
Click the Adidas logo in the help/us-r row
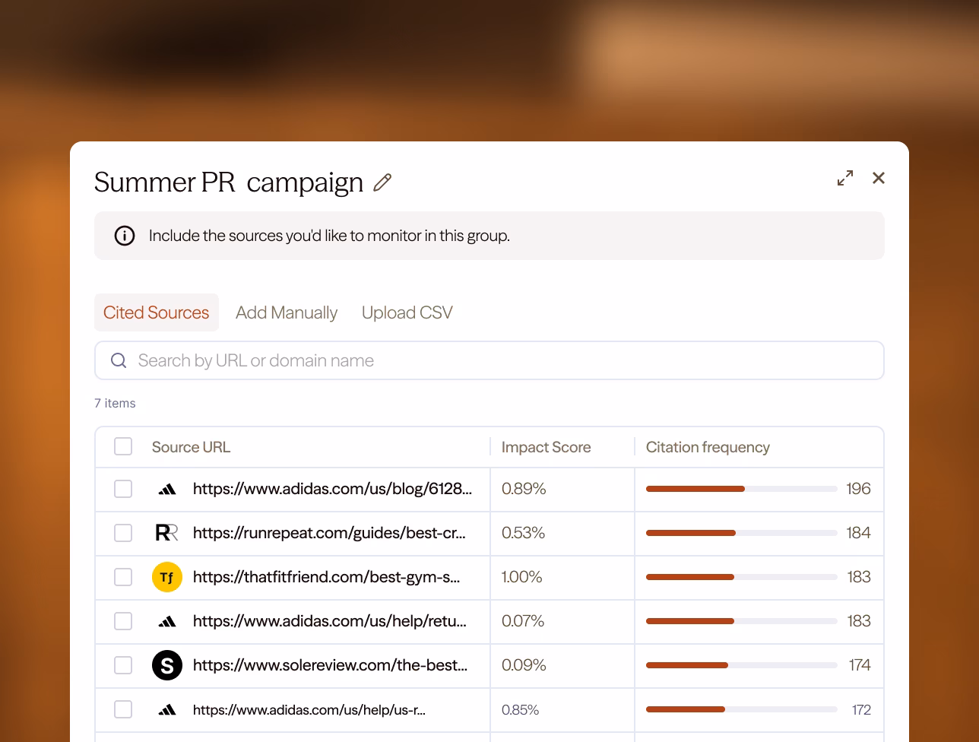[167, 709]
